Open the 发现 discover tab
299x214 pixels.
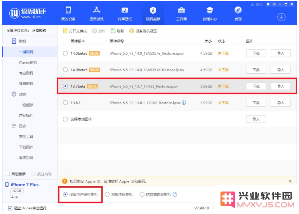238,13
